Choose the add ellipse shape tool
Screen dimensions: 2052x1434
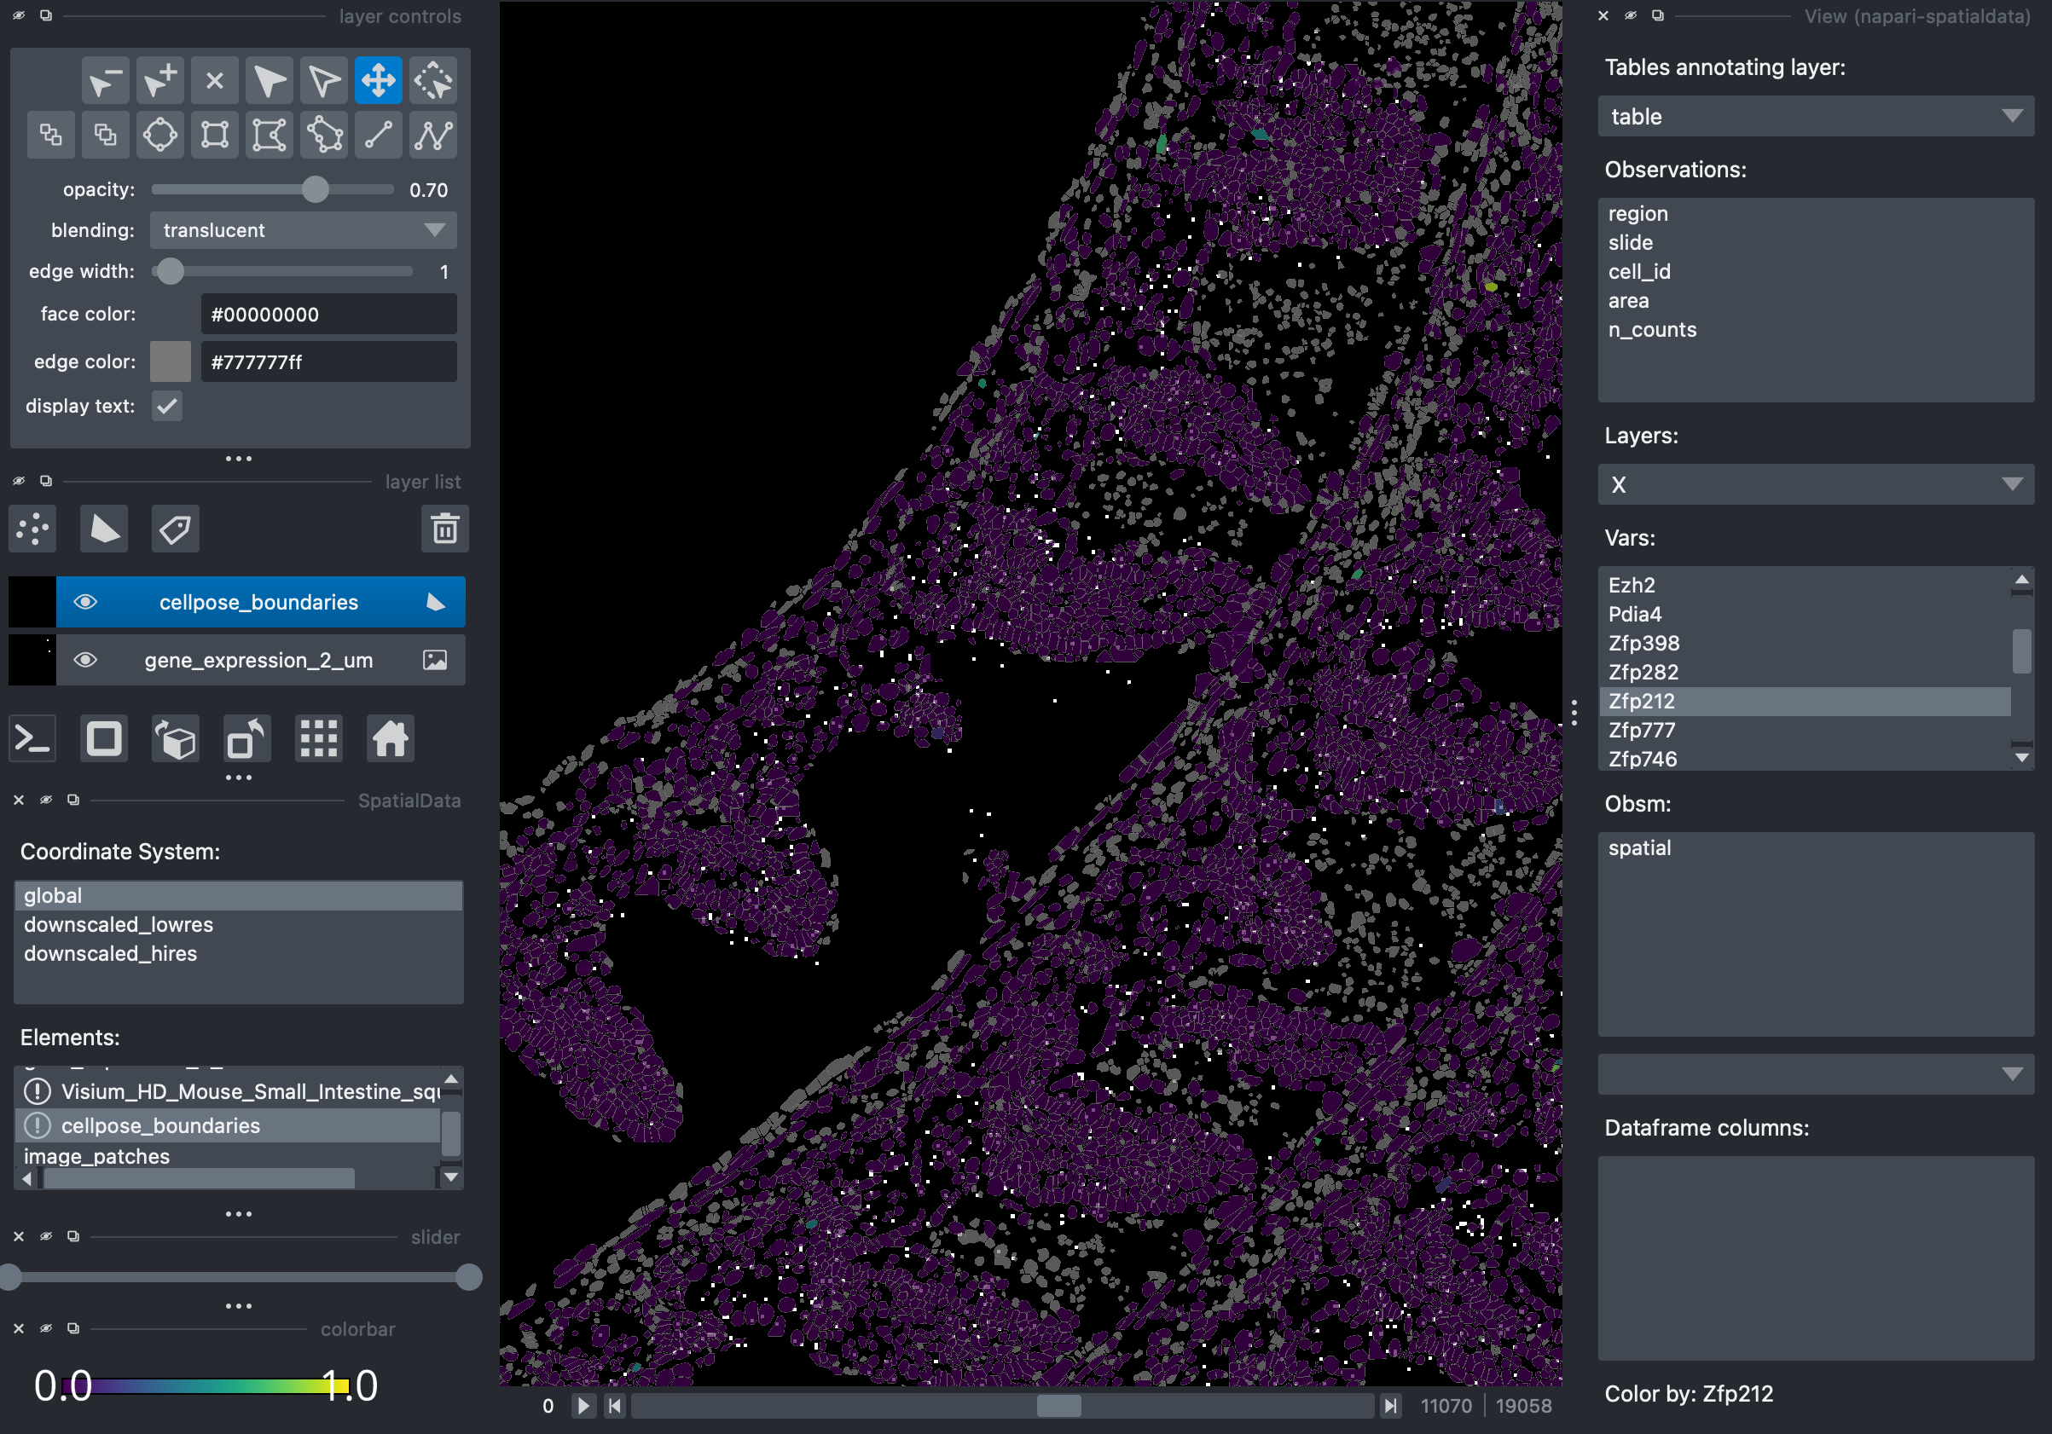160,136
